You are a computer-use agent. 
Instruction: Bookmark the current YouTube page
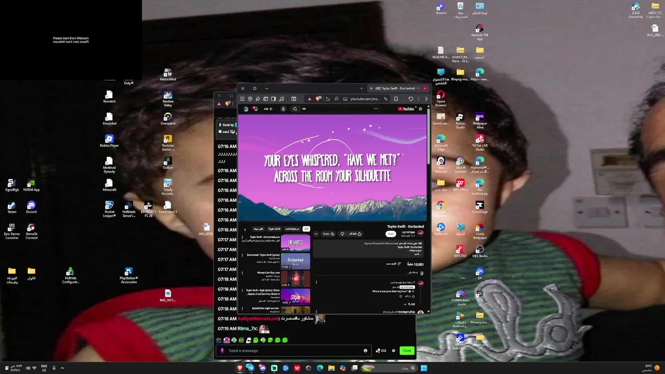point(395,99)
